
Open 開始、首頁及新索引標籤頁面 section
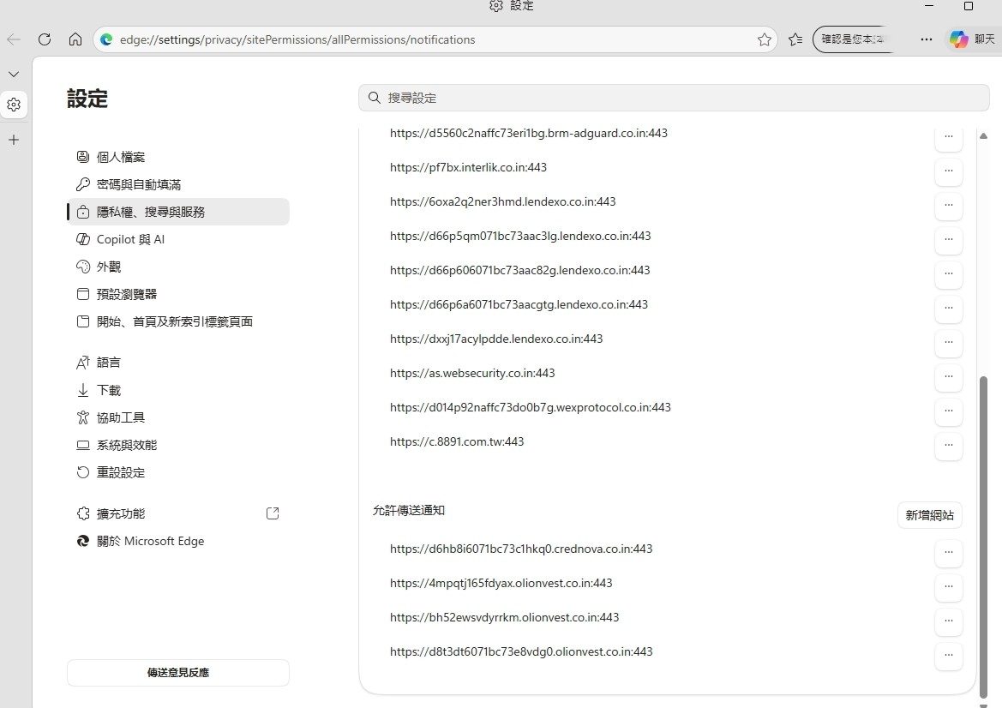pyautogui.click(x=178, y=322)
